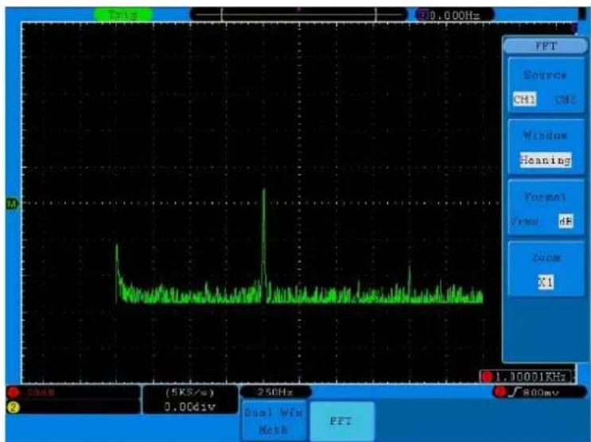Click the FFT menu title header

pyautogui.click(x=546, y=46)
